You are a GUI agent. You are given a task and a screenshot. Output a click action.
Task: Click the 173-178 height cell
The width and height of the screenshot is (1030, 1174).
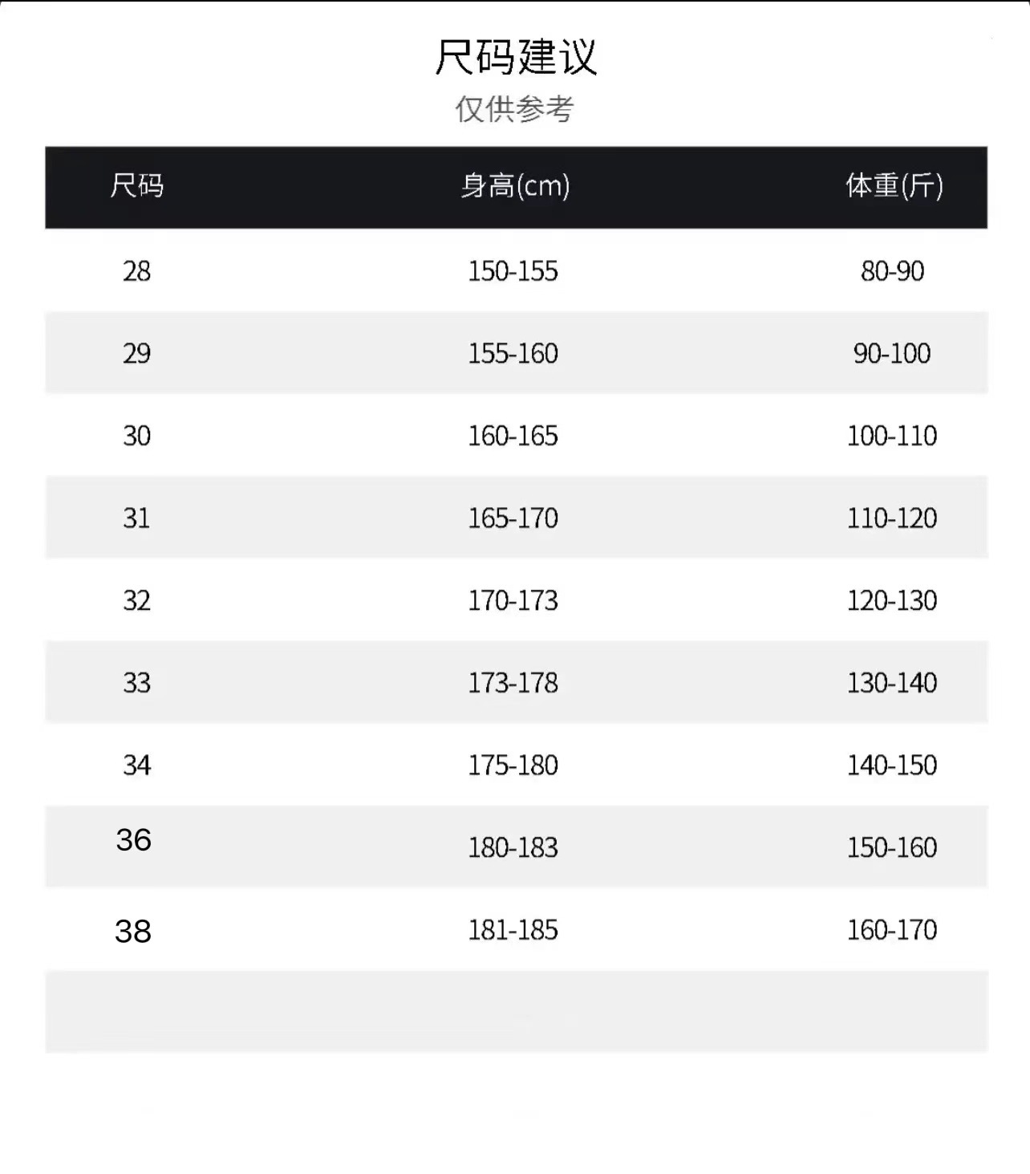coord(513,683)
